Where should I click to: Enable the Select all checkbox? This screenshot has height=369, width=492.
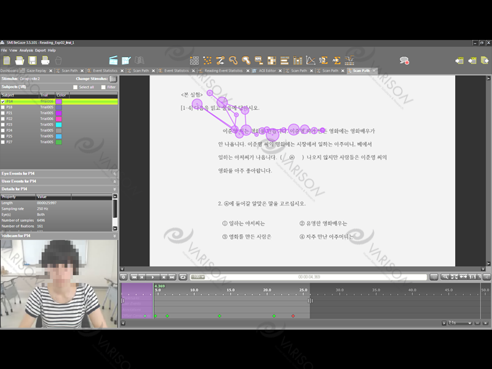[x=75, y=87]
